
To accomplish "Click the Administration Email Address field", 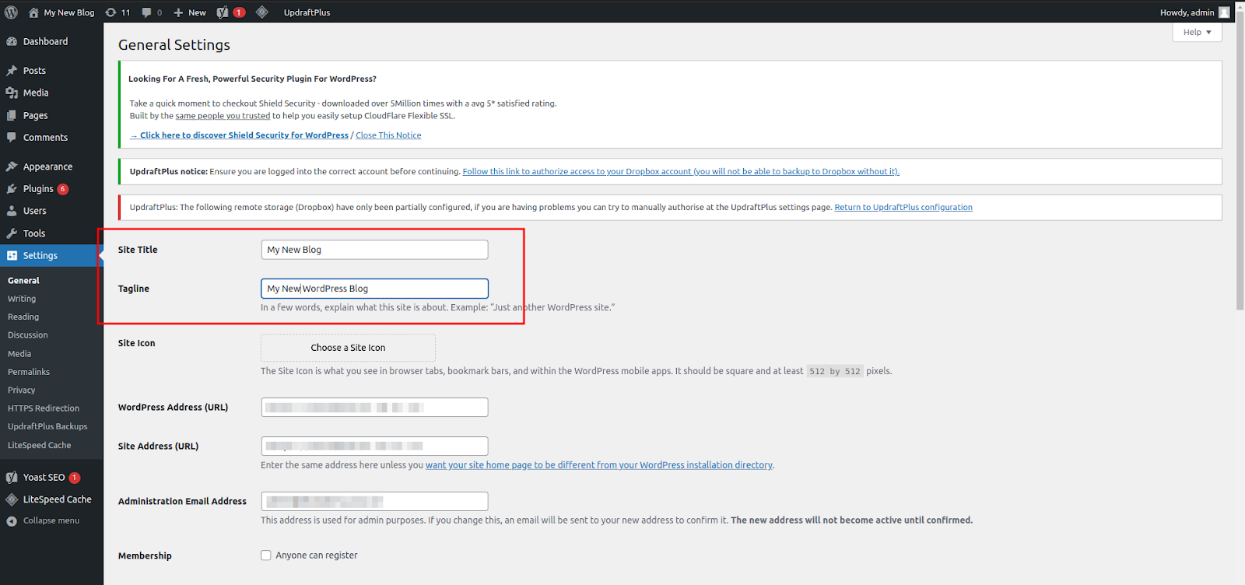I will 374,502.
